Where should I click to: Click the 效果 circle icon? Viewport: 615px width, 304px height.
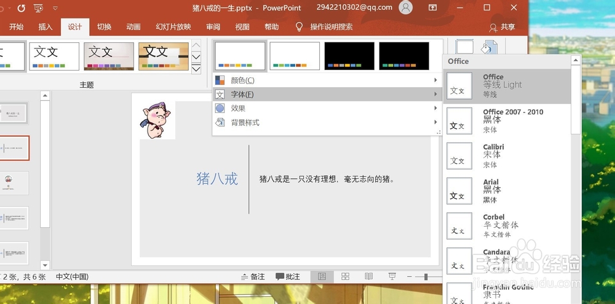click(220, 109)
